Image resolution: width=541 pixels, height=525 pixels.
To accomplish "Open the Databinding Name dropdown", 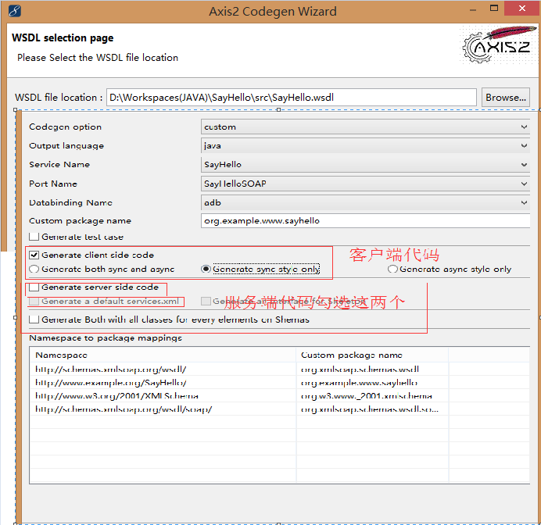I will (365, 202).
